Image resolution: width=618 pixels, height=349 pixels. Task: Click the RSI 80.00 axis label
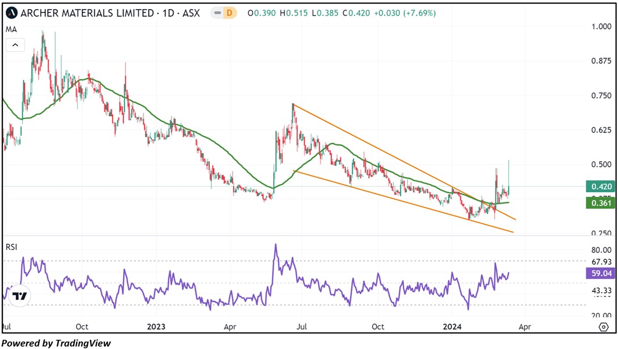(x=602, y=250)
